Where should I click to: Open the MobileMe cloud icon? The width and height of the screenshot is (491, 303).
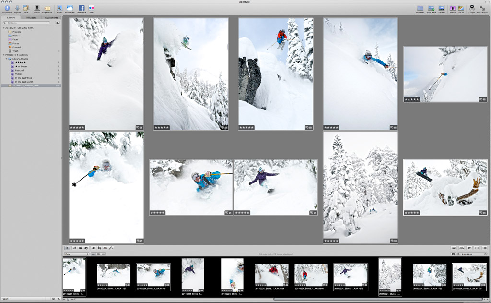point(70,8)
